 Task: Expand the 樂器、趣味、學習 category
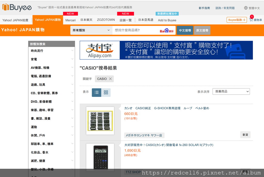point(52,110)
